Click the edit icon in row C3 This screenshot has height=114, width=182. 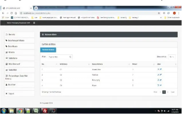point(158,80)
